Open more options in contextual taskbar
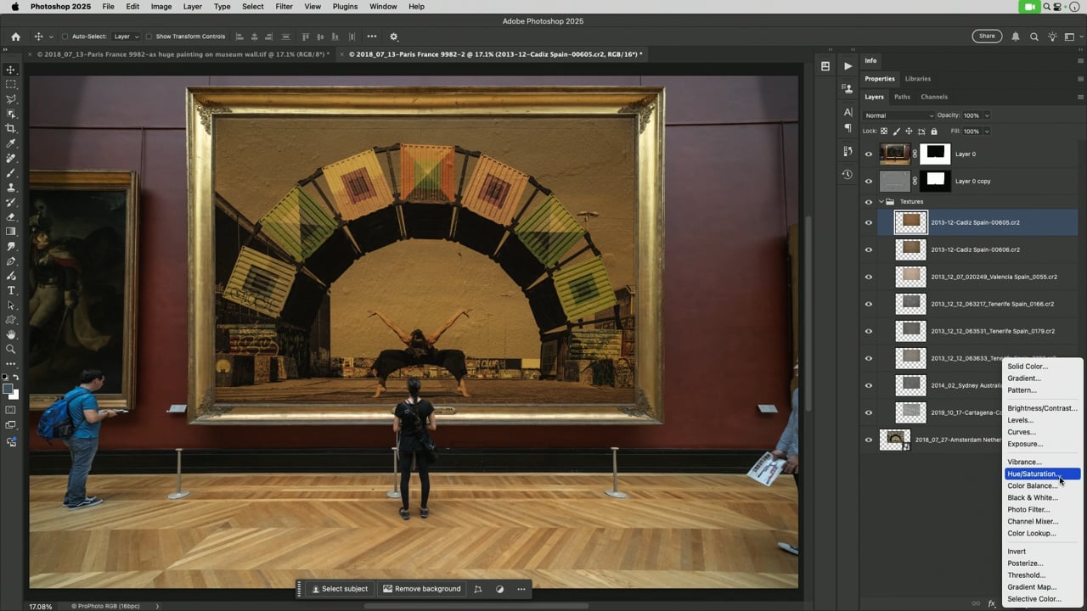This screenshot has width=1087, height=611. pyautogui.click(x=521, y=589)
